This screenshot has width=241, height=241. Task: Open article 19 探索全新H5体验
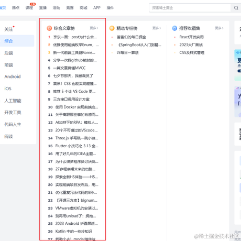76,177
